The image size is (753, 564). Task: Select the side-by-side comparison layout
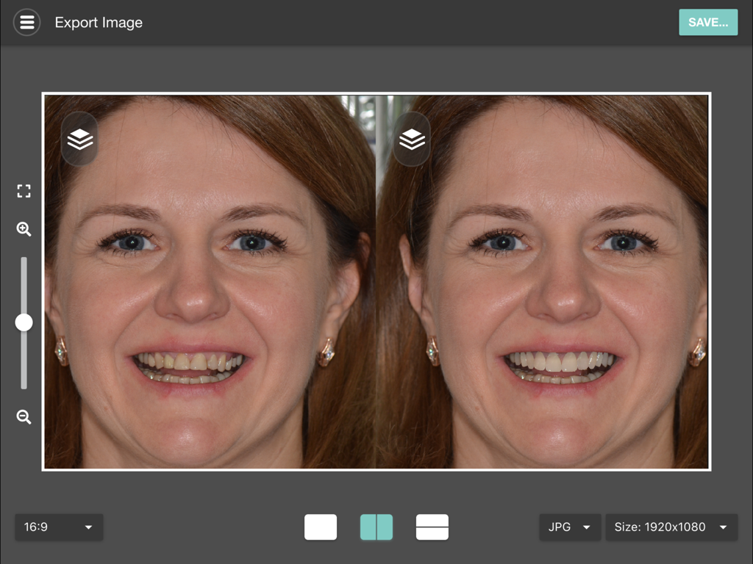pos(376,527)
